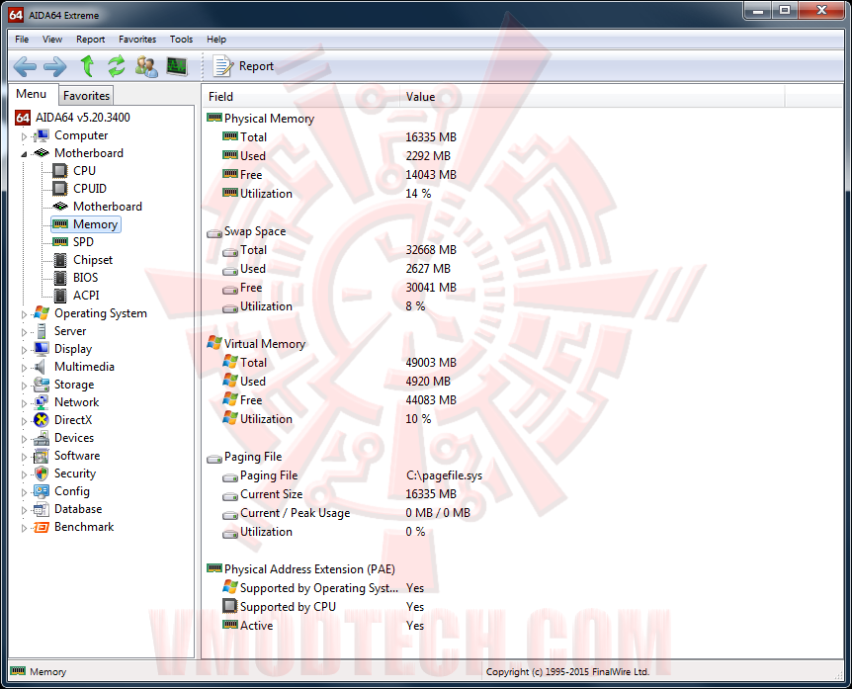Expand the Network tree node
This screenshot has height=689, width=852.
24,403
